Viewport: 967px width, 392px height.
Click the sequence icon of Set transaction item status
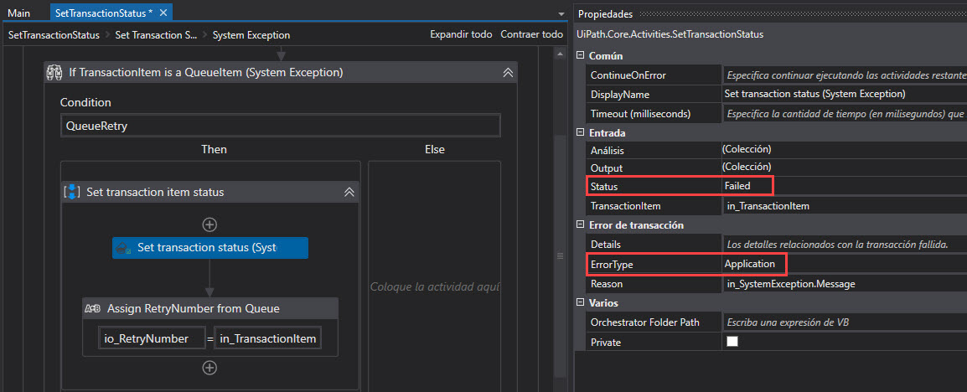click(x=71, y=192)
